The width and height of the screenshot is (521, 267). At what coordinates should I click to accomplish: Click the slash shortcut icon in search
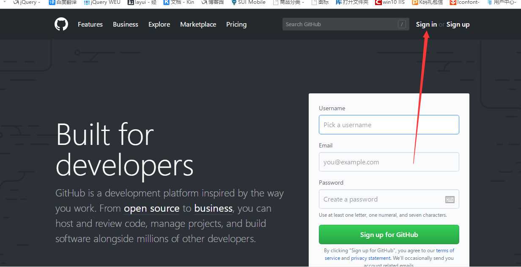pos(402,24)
